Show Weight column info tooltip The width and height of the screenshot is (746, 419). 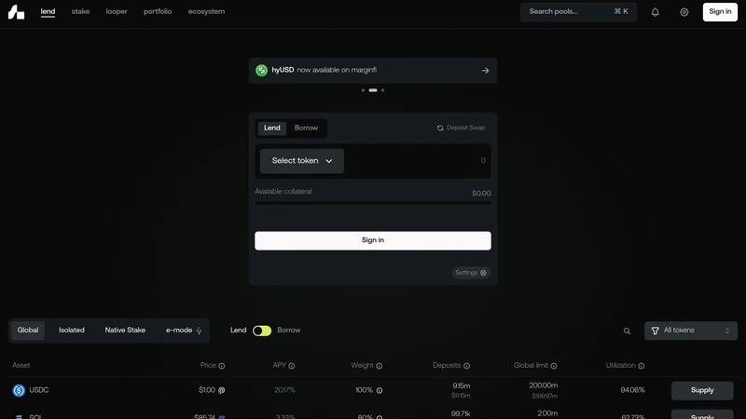[x=380, y=366]
